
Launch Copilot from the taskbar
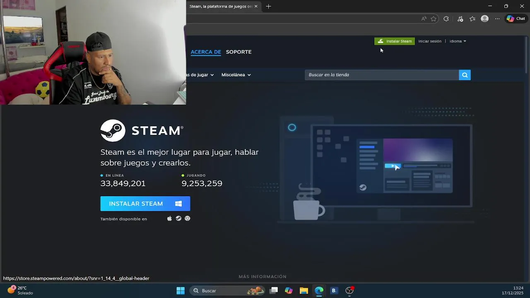[x=289, y=291]
